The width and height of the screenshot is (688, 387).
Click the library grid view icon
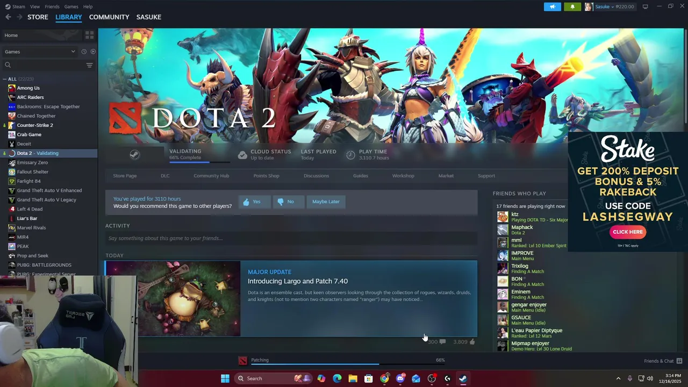tap(89, 35)
